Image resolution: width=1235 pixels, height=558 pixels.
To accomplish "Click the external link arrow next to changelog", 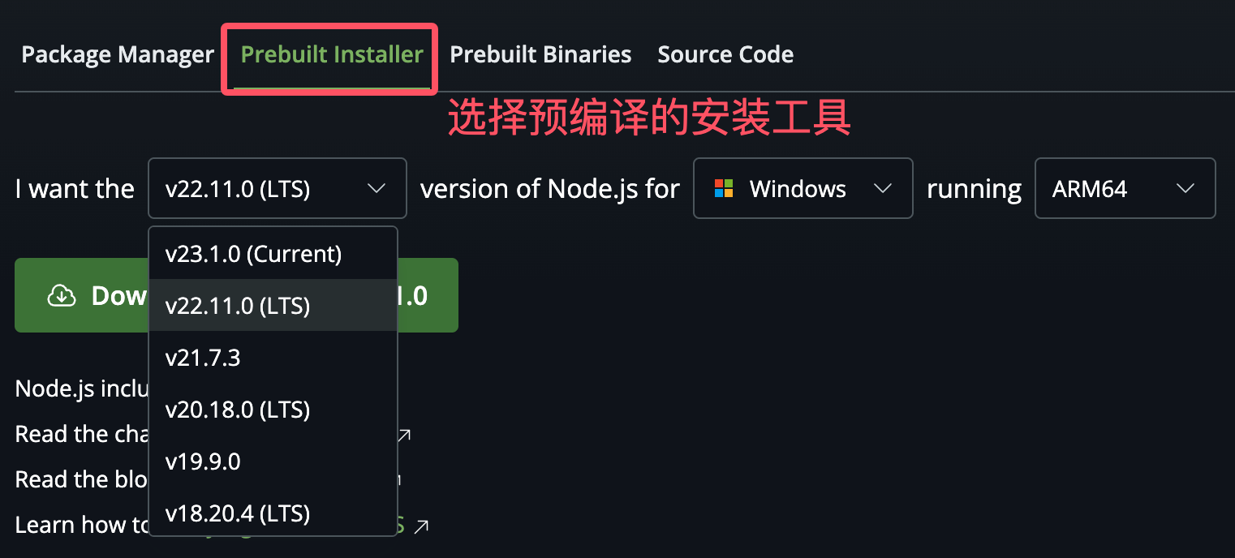I will point(403,435).
